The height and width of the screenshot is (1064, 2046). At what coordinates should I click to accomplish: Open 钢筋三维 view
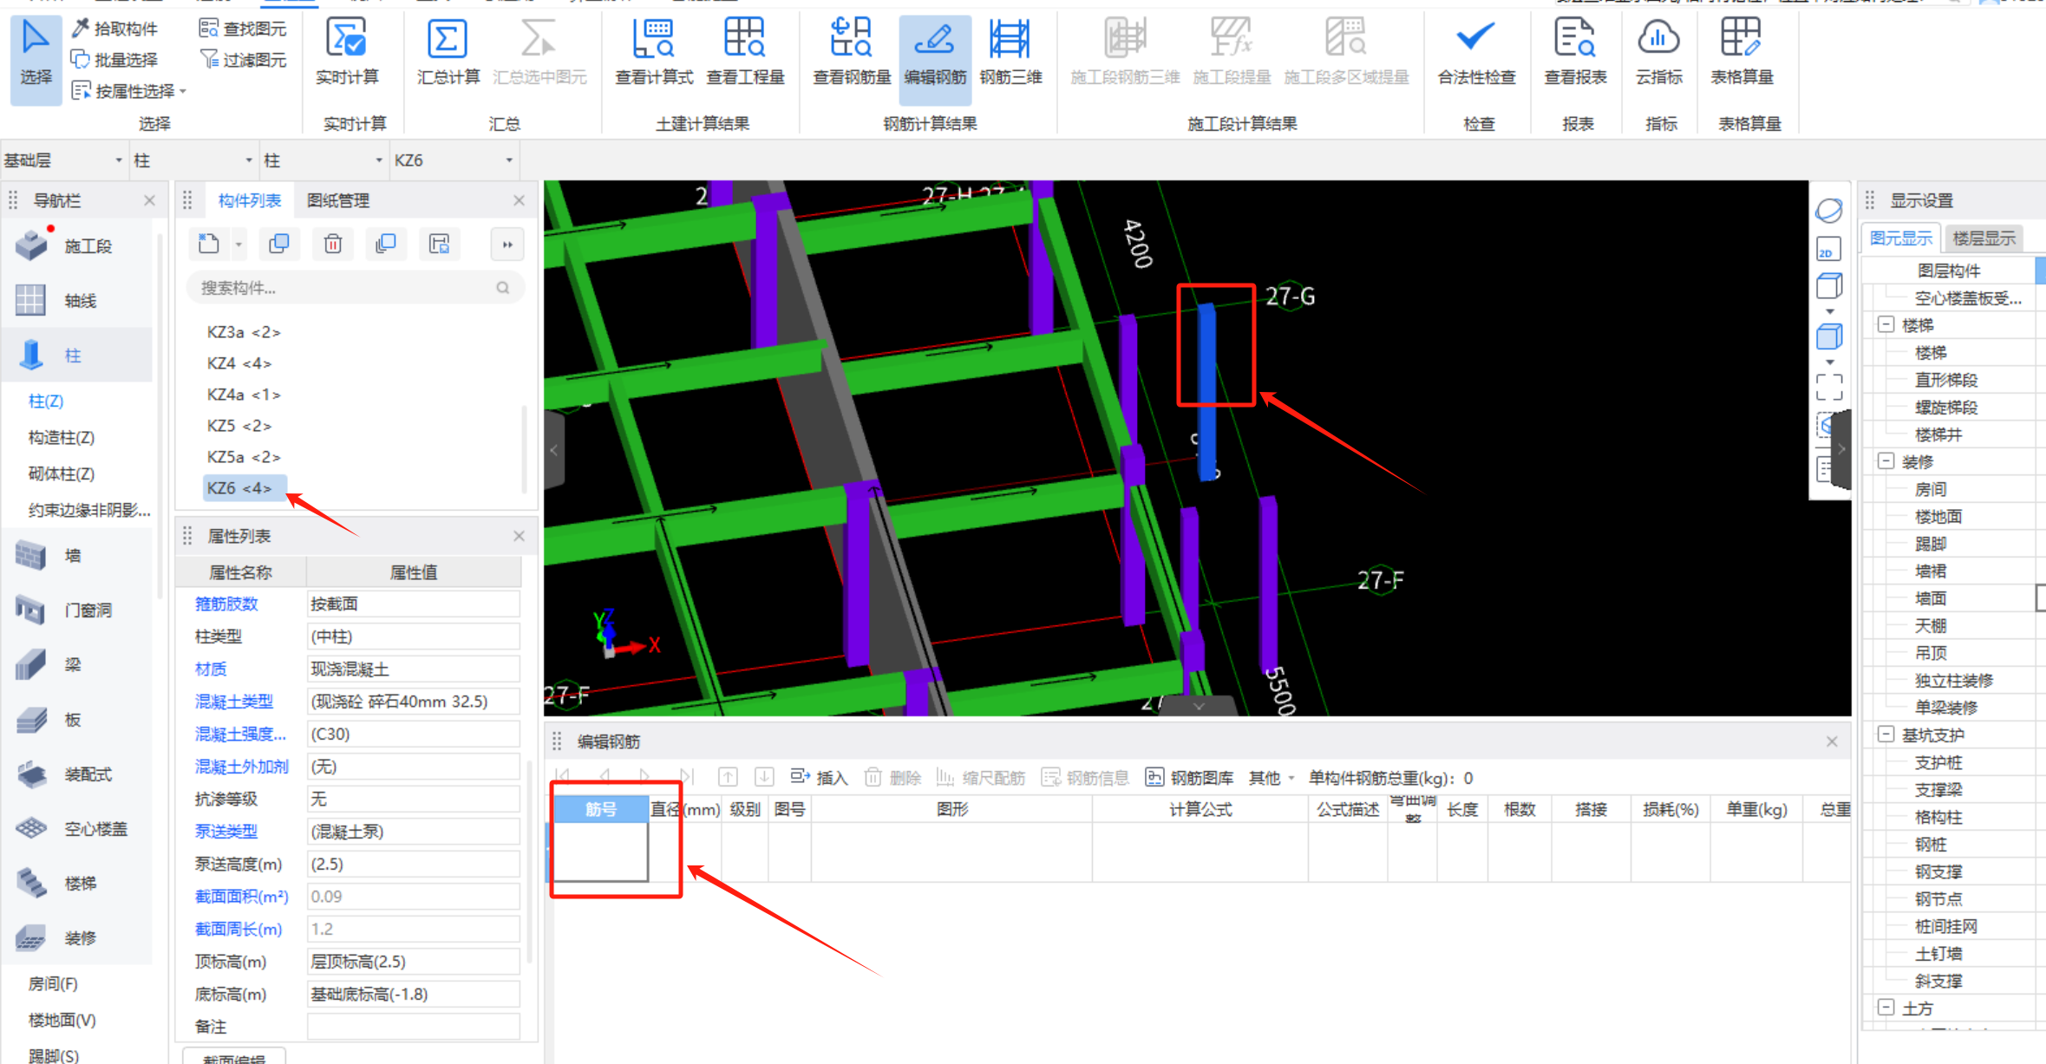[1010, 54]
